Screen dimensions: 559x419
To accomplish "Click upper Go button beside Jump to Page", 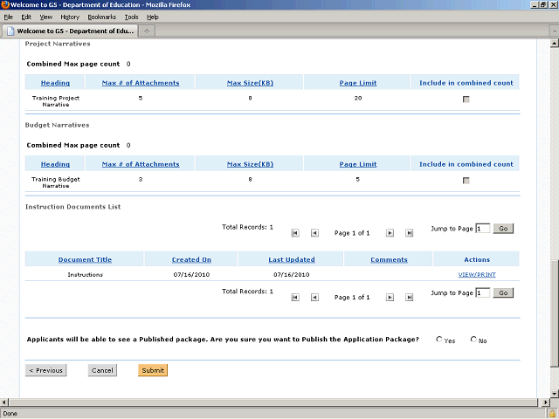I will (x=503, y=229).
